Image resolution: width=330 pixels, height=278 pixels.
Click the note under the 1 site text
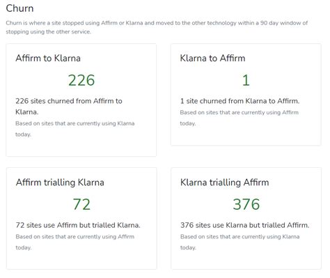tap(239, 118)
